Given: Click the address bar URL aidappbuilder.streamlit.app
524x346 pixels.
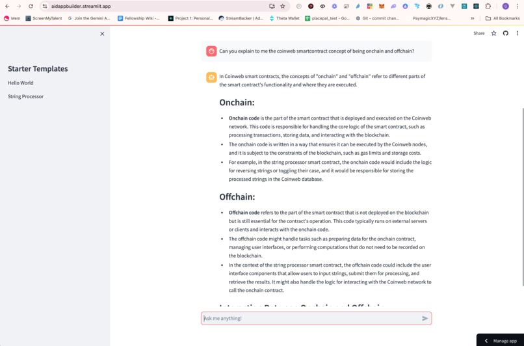Looking at the screenshot, I should (x=81, y=6).
